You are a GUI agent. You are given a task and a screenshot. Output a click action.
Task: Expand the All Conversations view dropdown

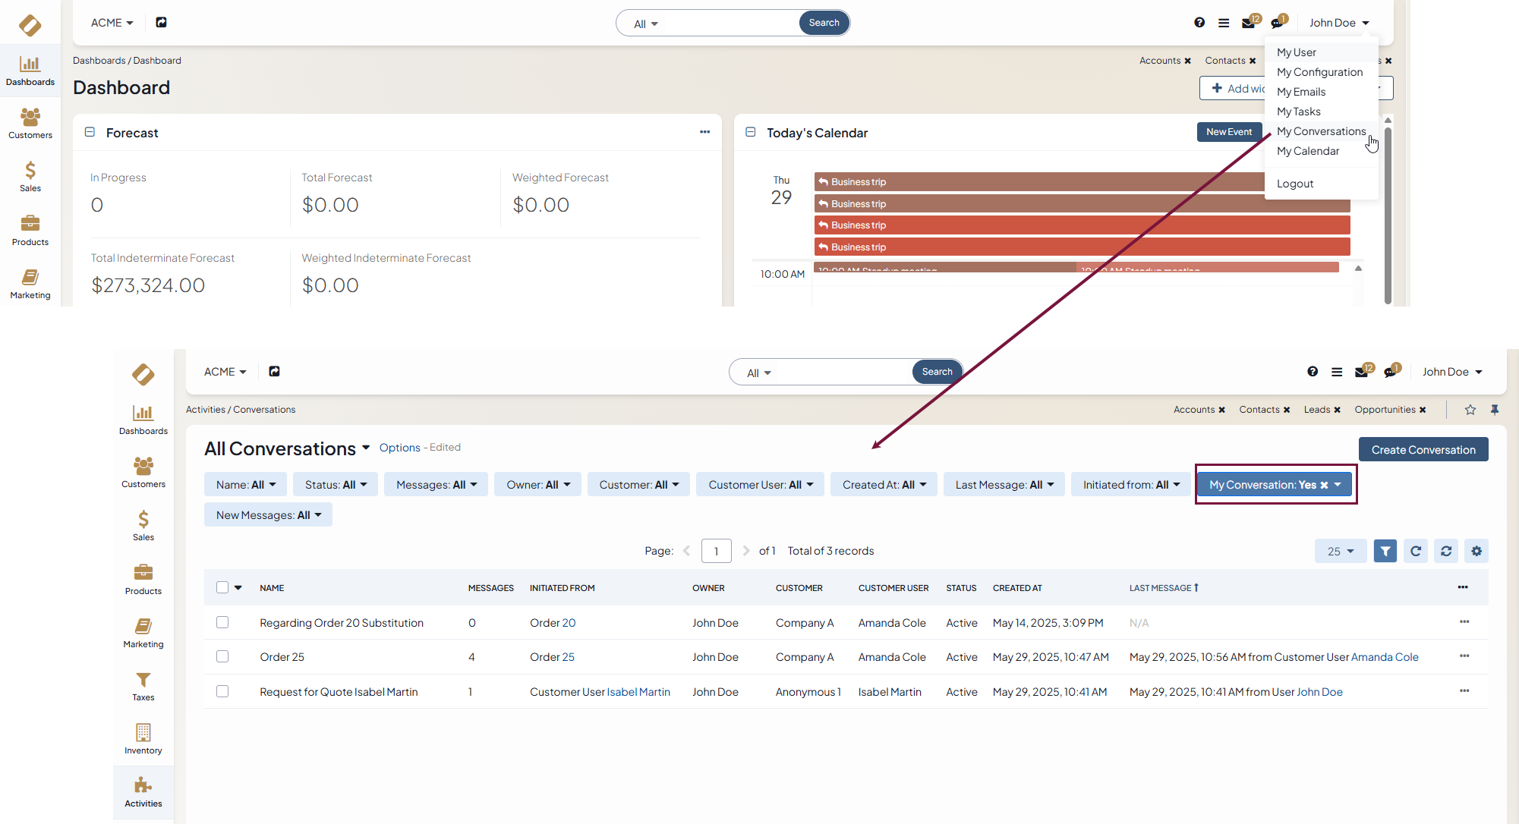(x=366, y=448)
